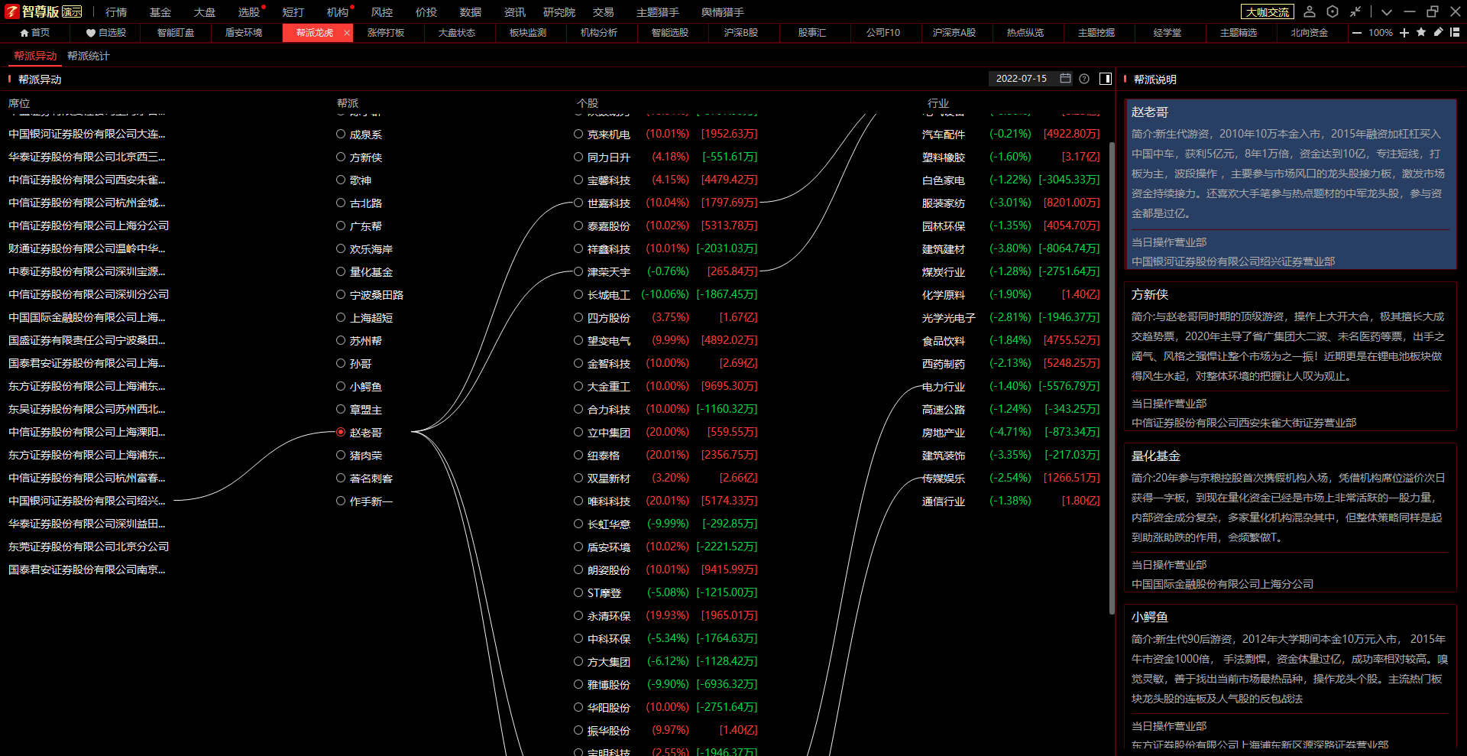Open the 主题猎手 menu
Screen dimensions: 1467x756
pos(658,11)
